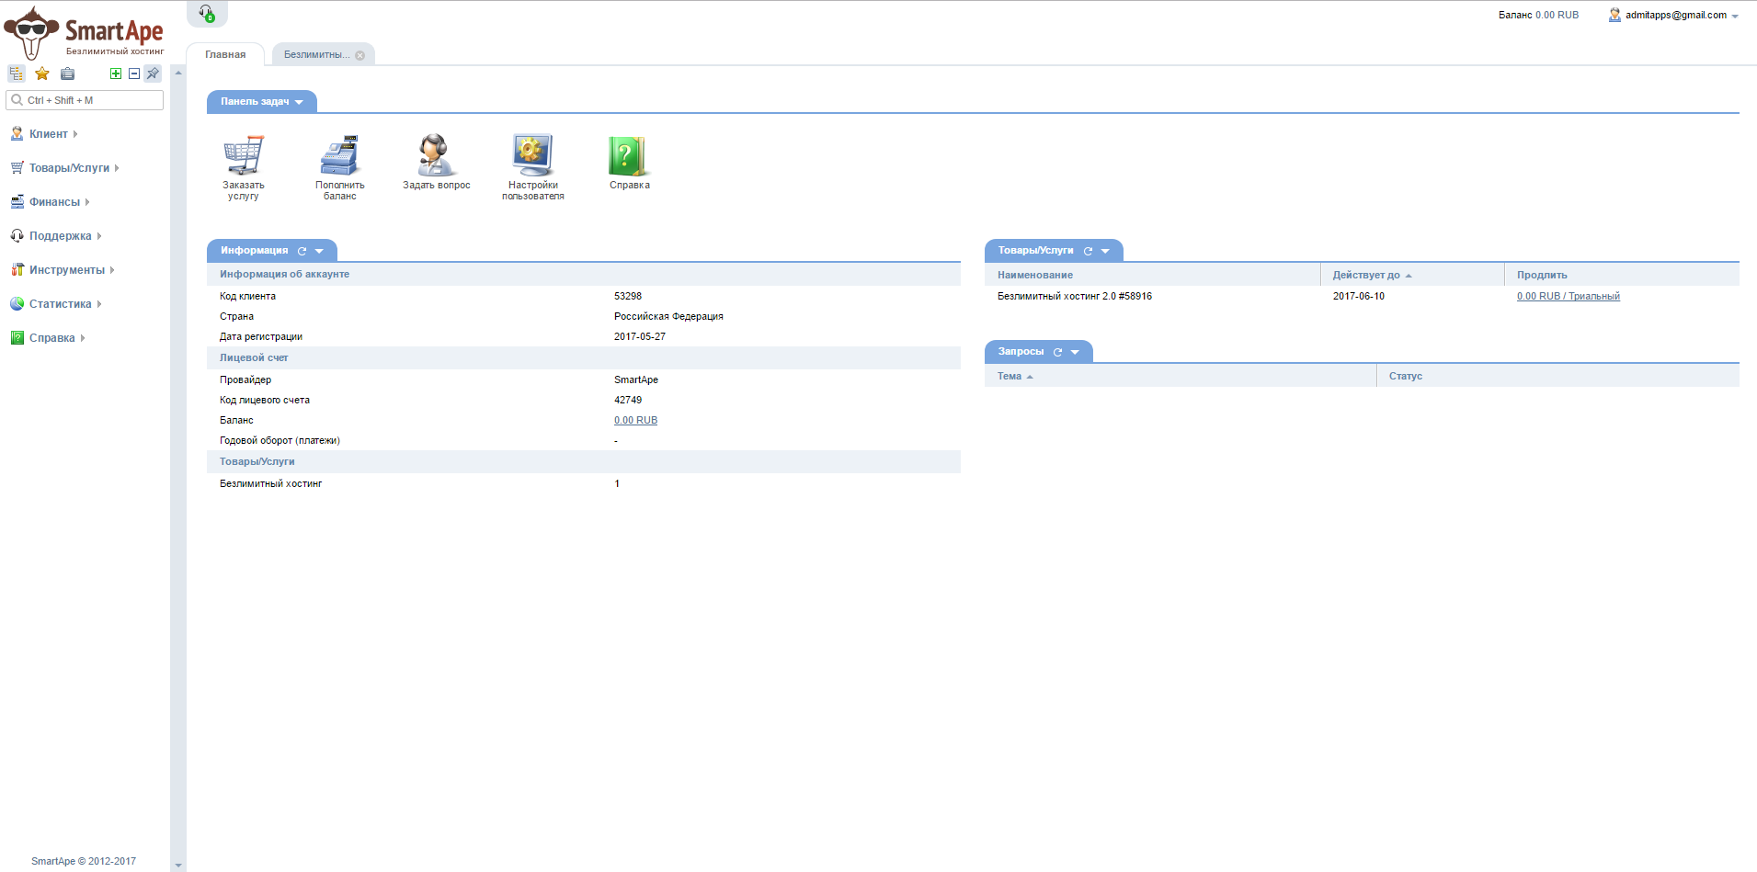Screen dimensions: 1757x872
Task: Click provider value SmartApe in info table
Action: tap(636, 380)
